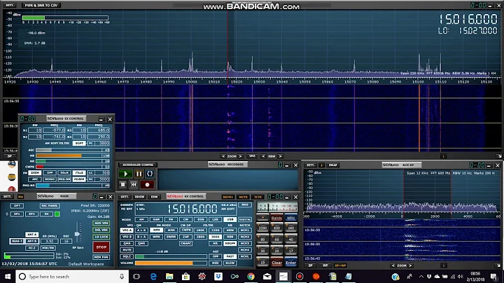
Task: Click the LO LOCK button
Action: pos(101,237)
